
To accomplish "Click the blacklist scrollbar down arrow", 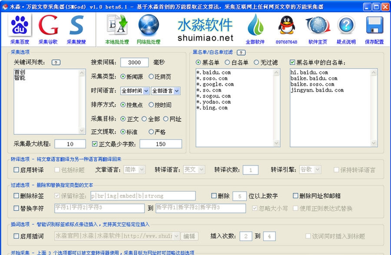I will tap(276, 143).
